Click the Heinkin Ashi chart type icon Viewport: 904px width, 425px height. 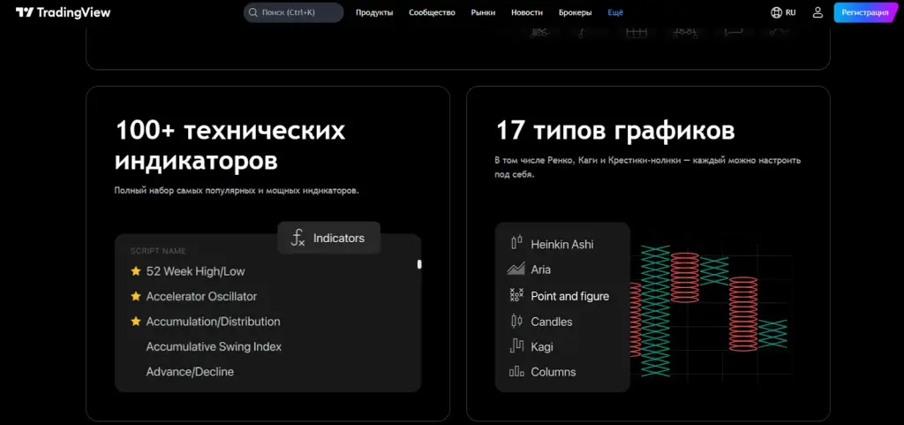pyautogui.click(x=516, y=243)
